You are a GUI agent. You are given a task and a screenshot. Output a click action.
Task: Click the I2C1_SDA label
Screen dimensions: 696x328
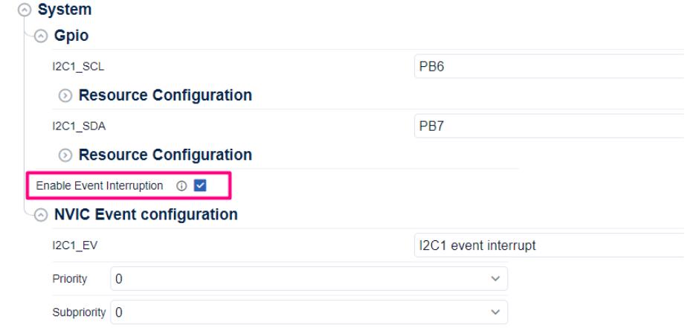click(x=79, y=126)
